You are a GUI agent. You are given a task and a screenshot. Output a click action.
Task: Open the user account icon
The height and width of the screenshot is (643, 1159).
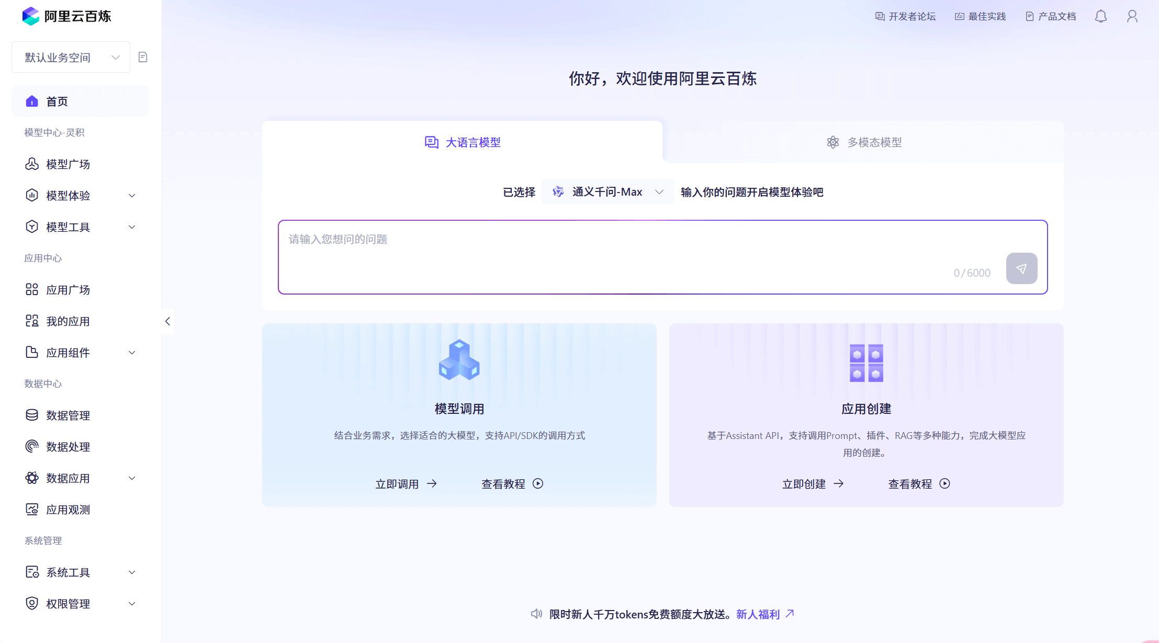(1132, 16)
